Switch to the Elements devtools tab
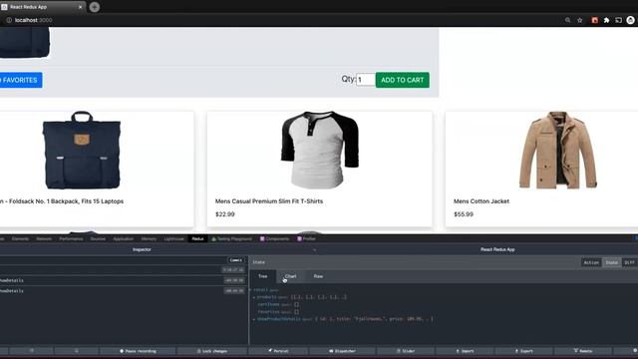The height and width of the screenshot is (359, 638). [20, 239]
